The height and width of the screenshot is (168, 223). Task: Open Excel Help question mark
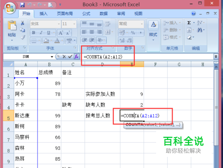pyautogui.click(x=194, y=14)
